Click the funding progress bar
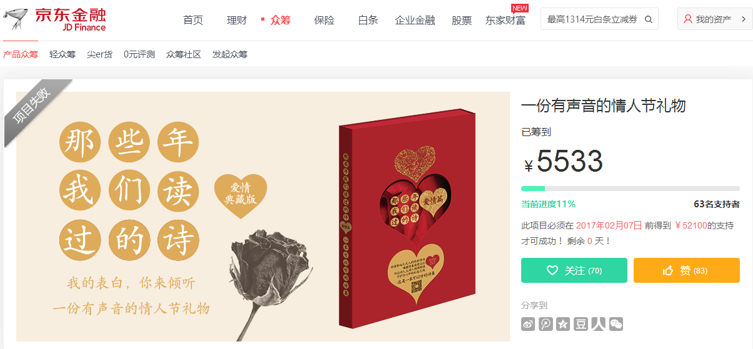Image resolution: width=753 pixels, height=349 pixels. (x=631, y=188)
